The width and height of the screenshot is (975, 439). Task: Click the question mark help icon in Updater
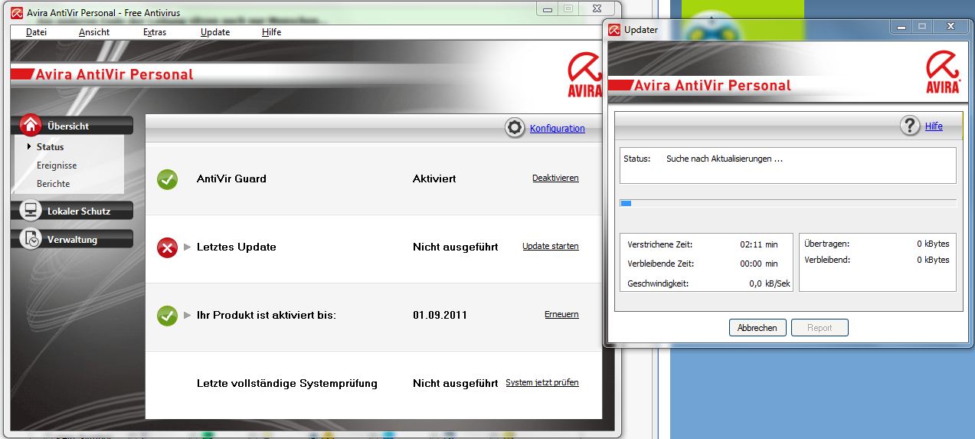(x=910, y=126)
